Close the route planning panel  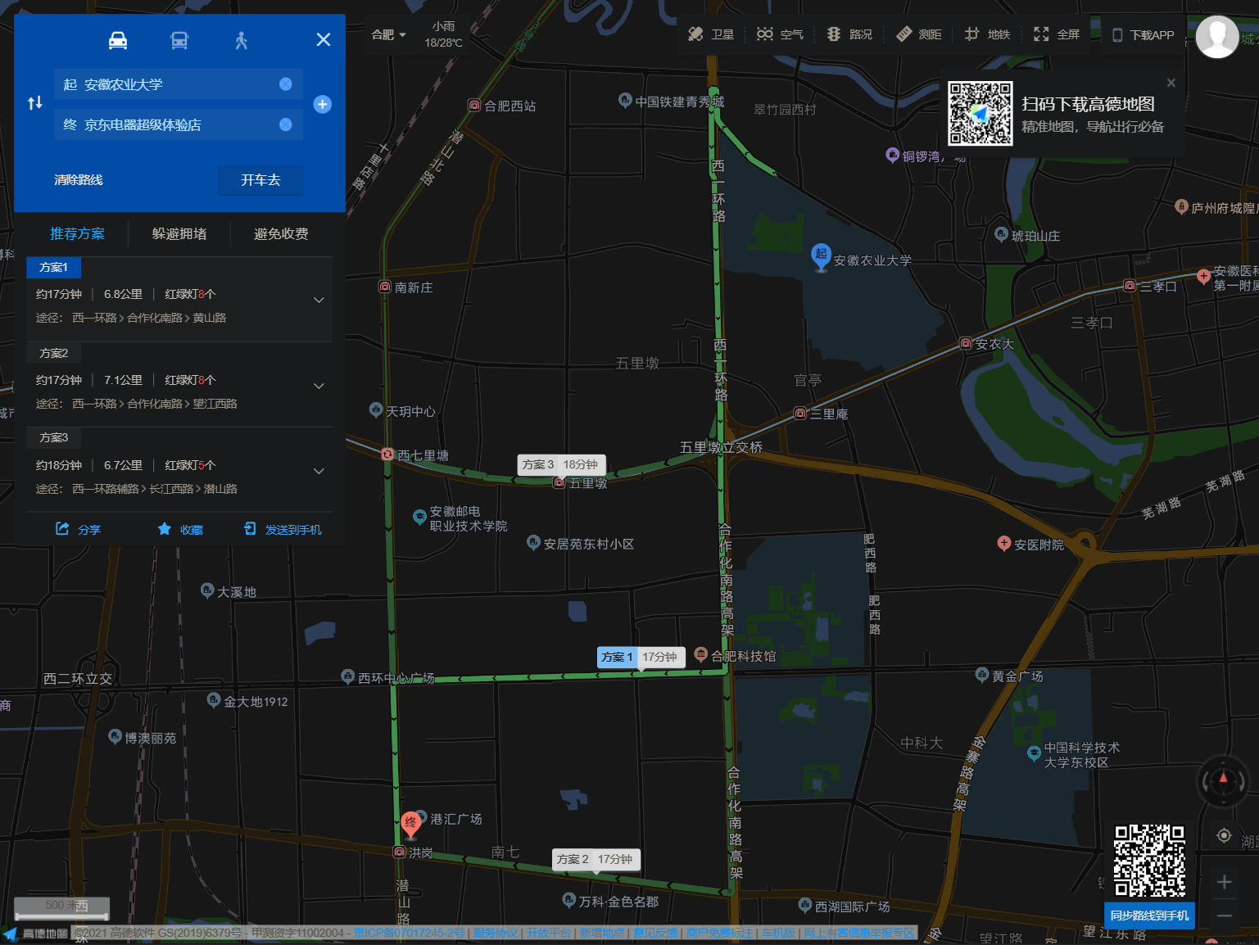tap(324, 39)
